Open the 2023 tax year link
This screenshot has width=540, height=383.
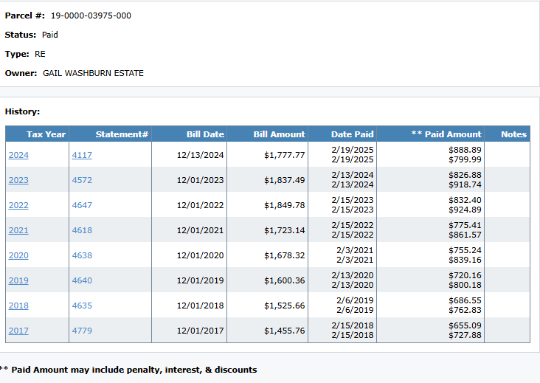coord(18,180)
